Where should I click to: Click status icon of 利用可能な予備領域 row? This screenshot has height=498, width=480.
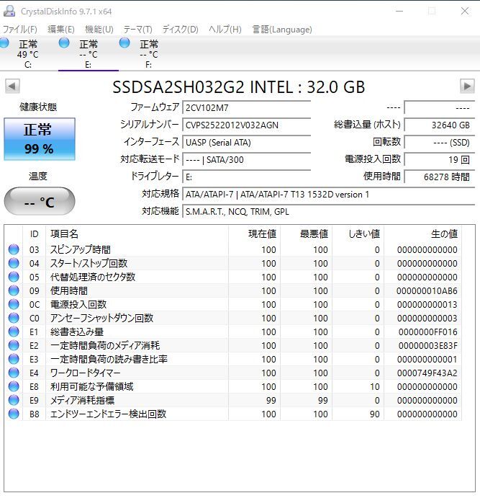[x=14, y=386]
